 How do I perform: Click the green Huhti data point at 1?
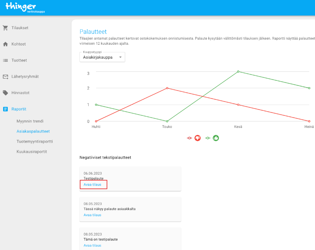click(x=96, y=105)
